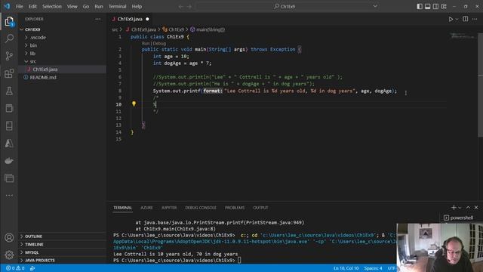483x272 pixels.
Task: Click Spaces: 4 indentation status item
Action: pos(373,268)
